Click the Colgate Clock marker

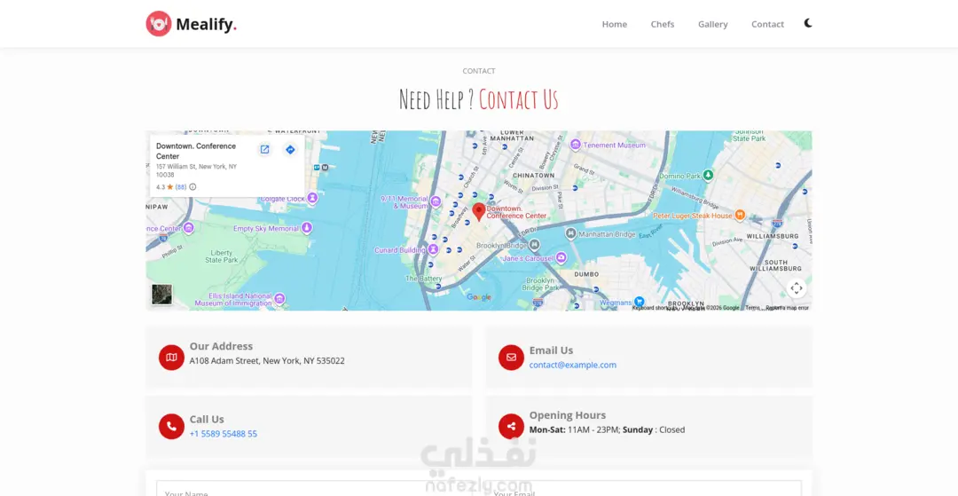click(312, 198)
